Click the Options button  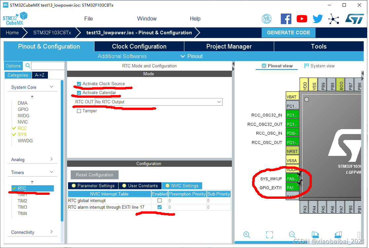14,66
